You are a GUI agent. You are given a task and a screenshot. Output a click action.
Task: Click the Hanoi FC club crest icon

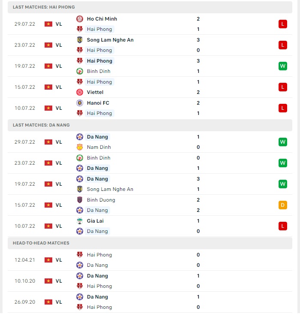(x=80, y=103)
